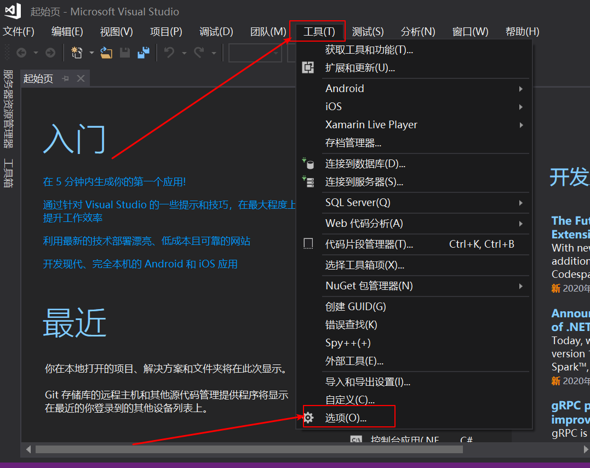Screen dimensions: 590x468
Task: Click the navigate forward arrow icon
Action: [x=50, y=53]
